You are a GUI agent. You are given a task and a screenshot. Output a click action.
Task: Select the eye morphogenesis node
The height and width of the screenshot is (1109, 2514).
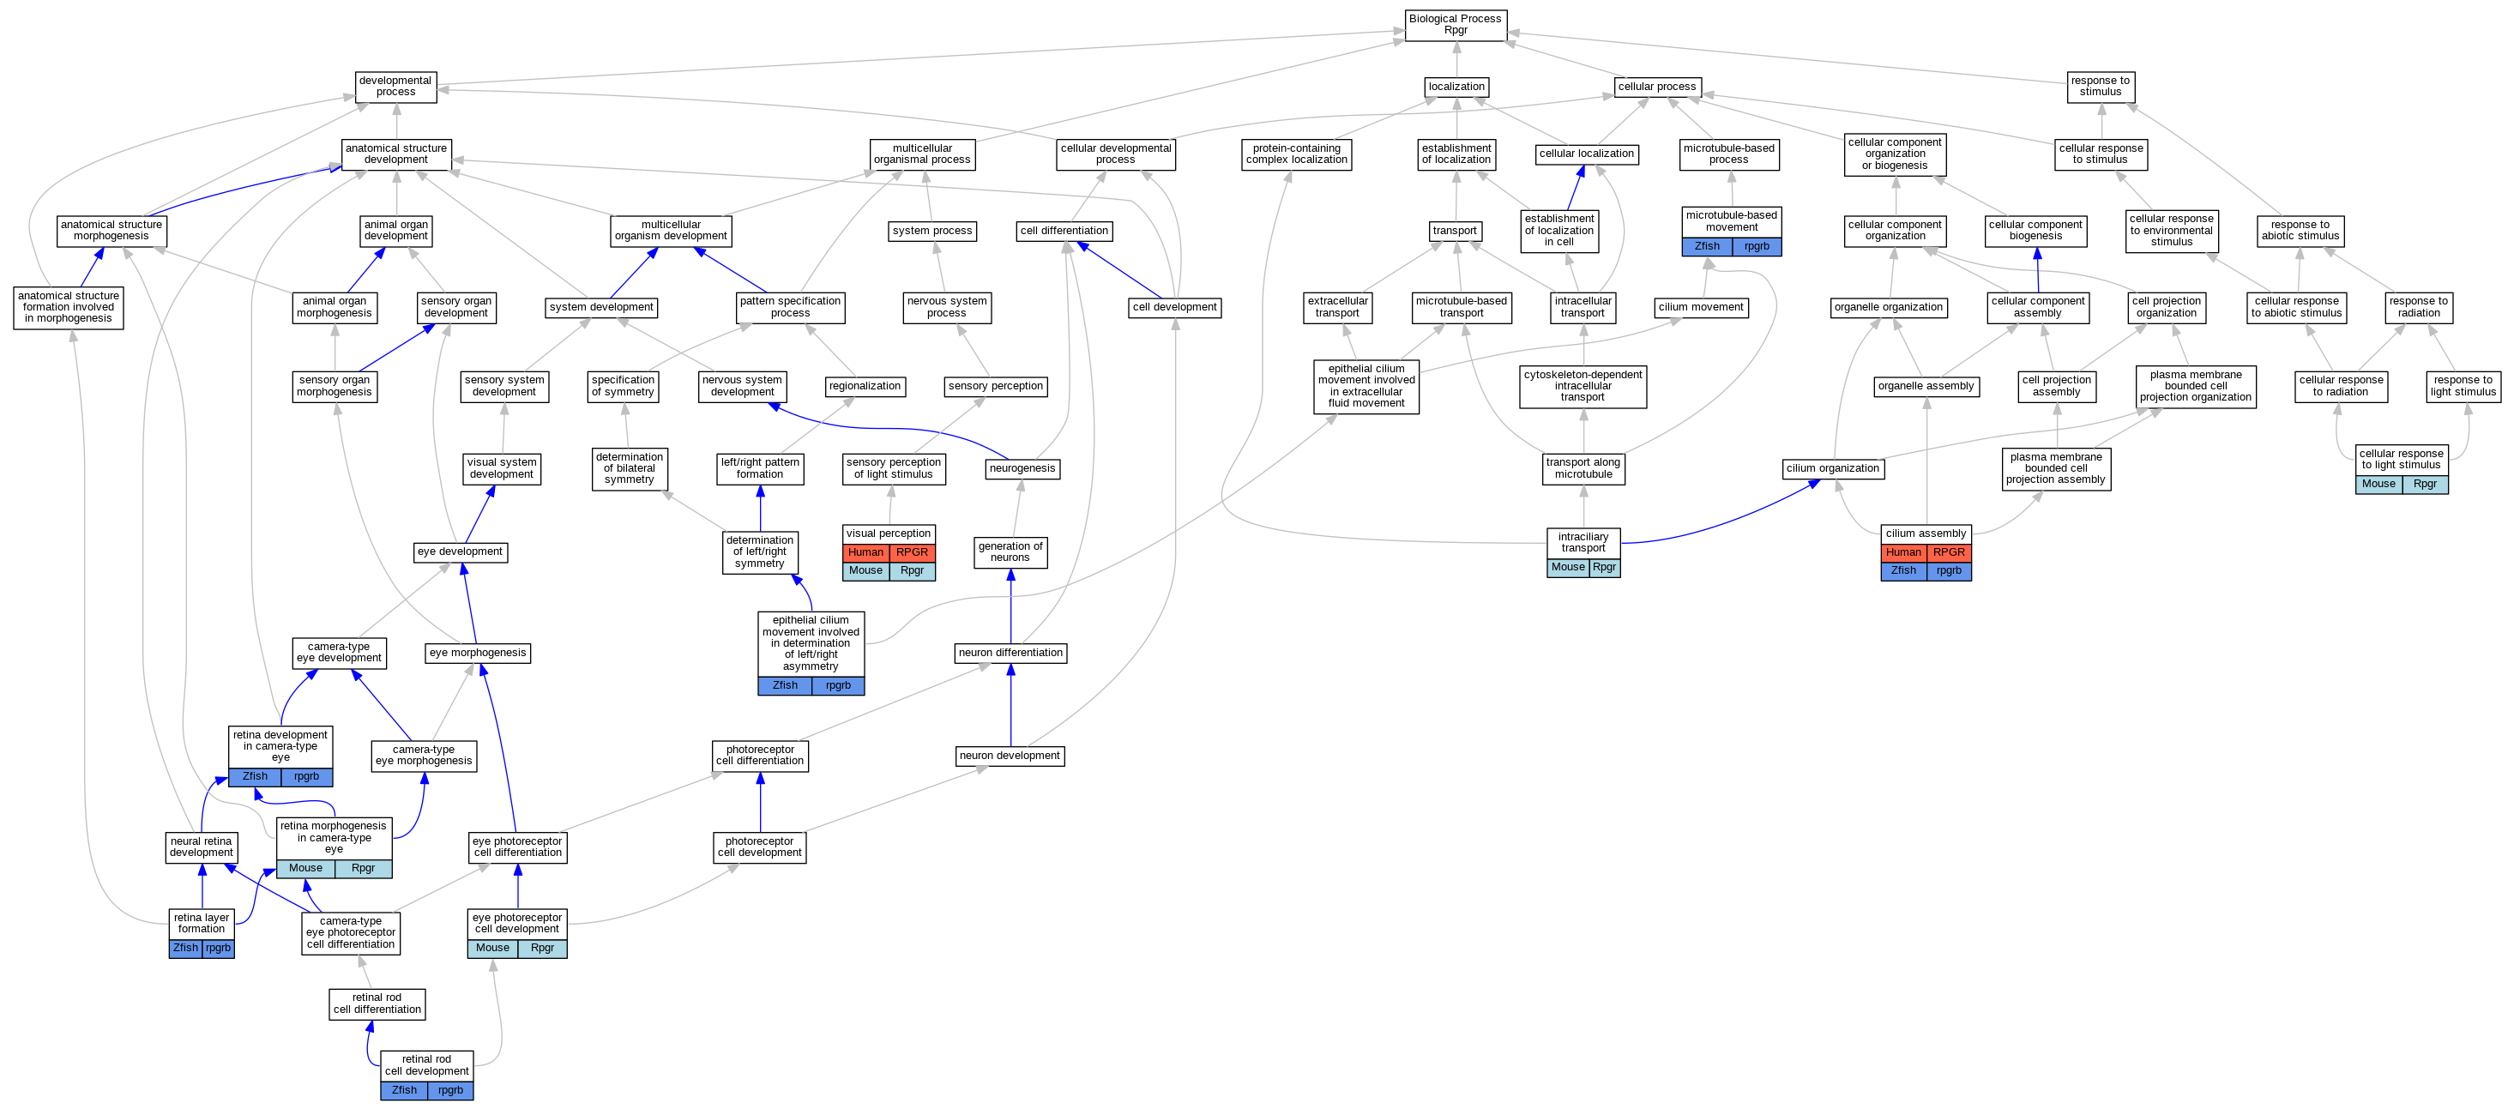[479, 653]
